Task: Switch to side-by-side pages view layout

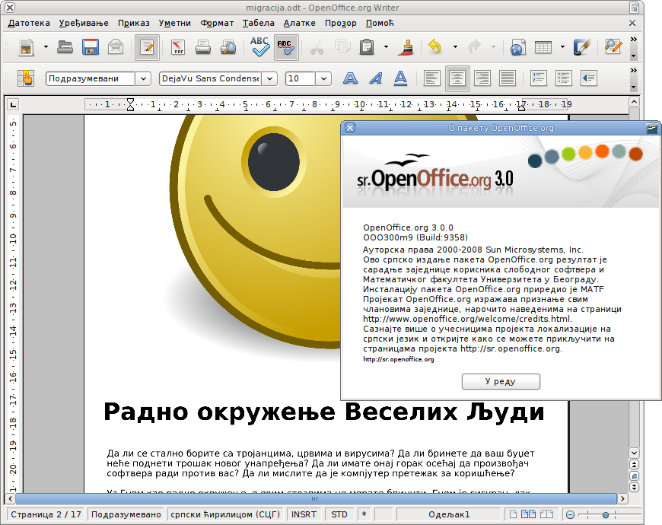Action: click(528, 514)
